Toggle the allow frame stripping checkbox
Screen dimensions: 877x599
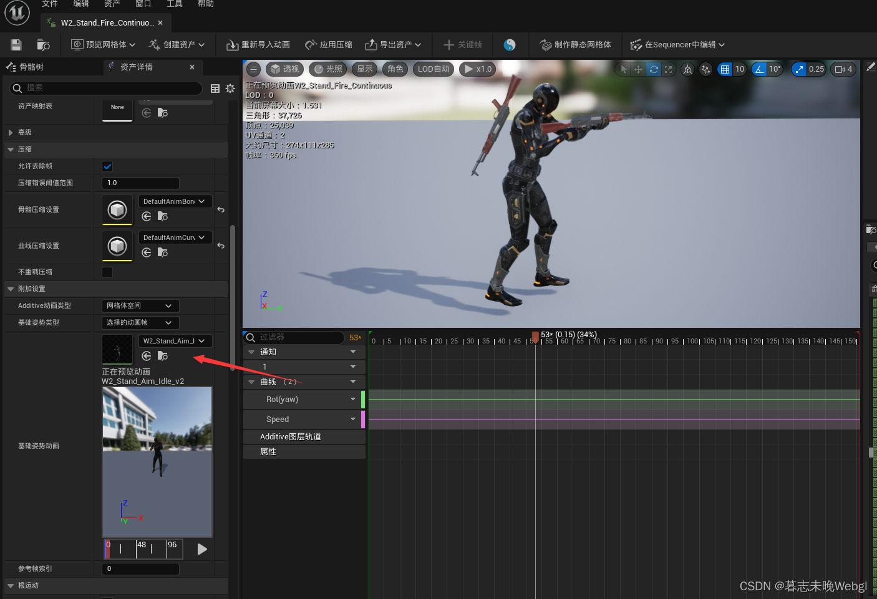click(x=107, y=166)
